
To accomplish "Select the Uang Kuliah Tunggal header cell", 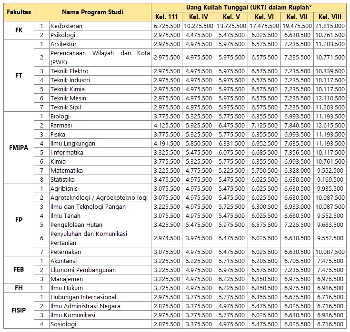I will click(248, 8).
